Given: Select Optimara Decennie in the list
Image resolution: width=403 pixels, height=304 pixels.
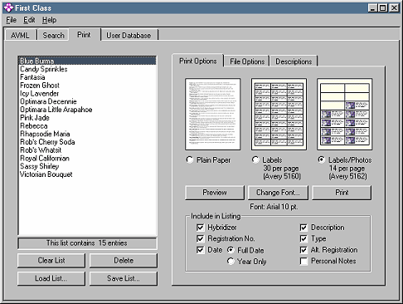Looking at the screenshot, I should click(x=87, y=101).
